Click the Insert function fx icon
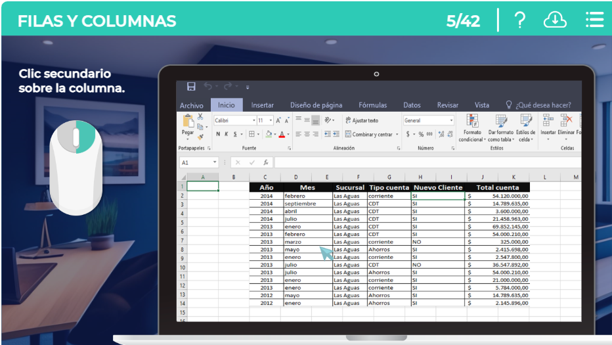The width and height of the screenshot is (612, 345). (x=266, y=162)
